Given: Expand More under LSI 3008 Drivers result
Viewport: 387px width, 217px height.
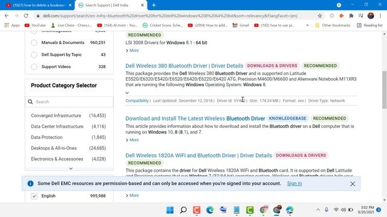Looking at the screenshot, I should click(132, 51).
